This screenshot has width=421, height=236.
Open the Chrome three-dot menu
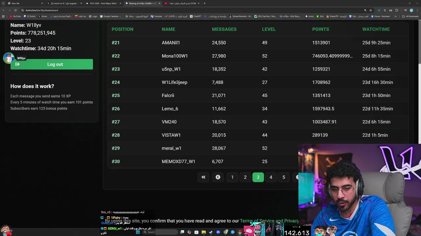click(417, 10)
